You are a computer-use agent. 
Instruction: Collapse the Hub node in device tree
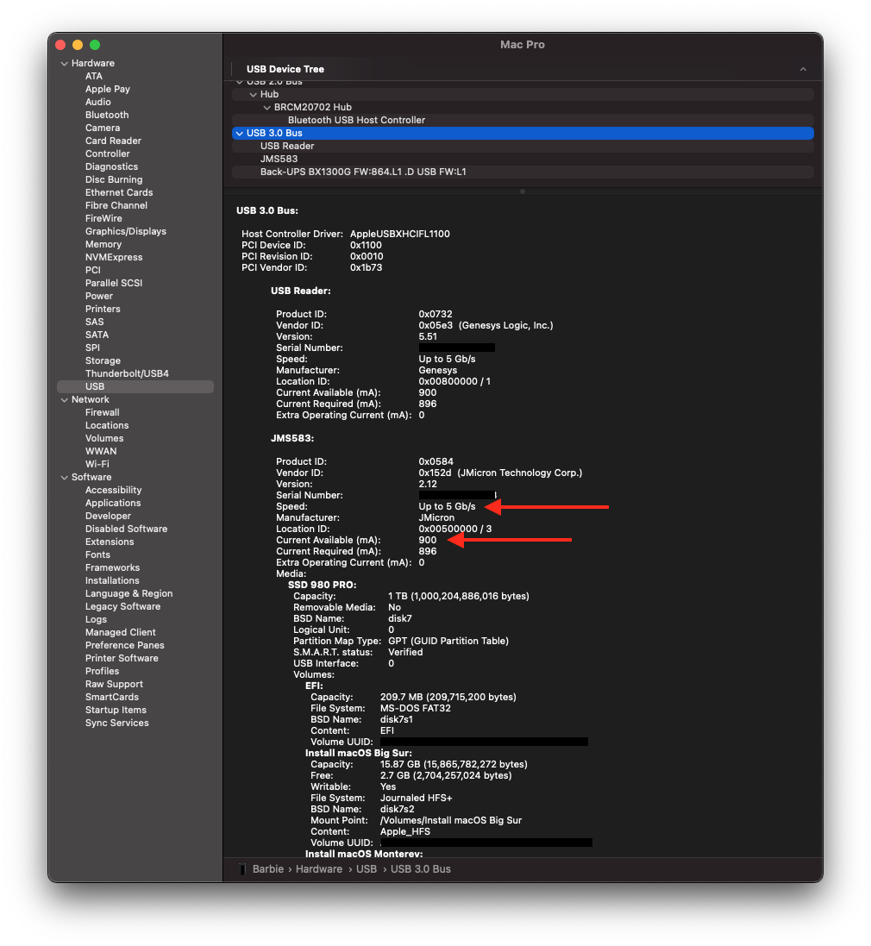tap(254, 95)
